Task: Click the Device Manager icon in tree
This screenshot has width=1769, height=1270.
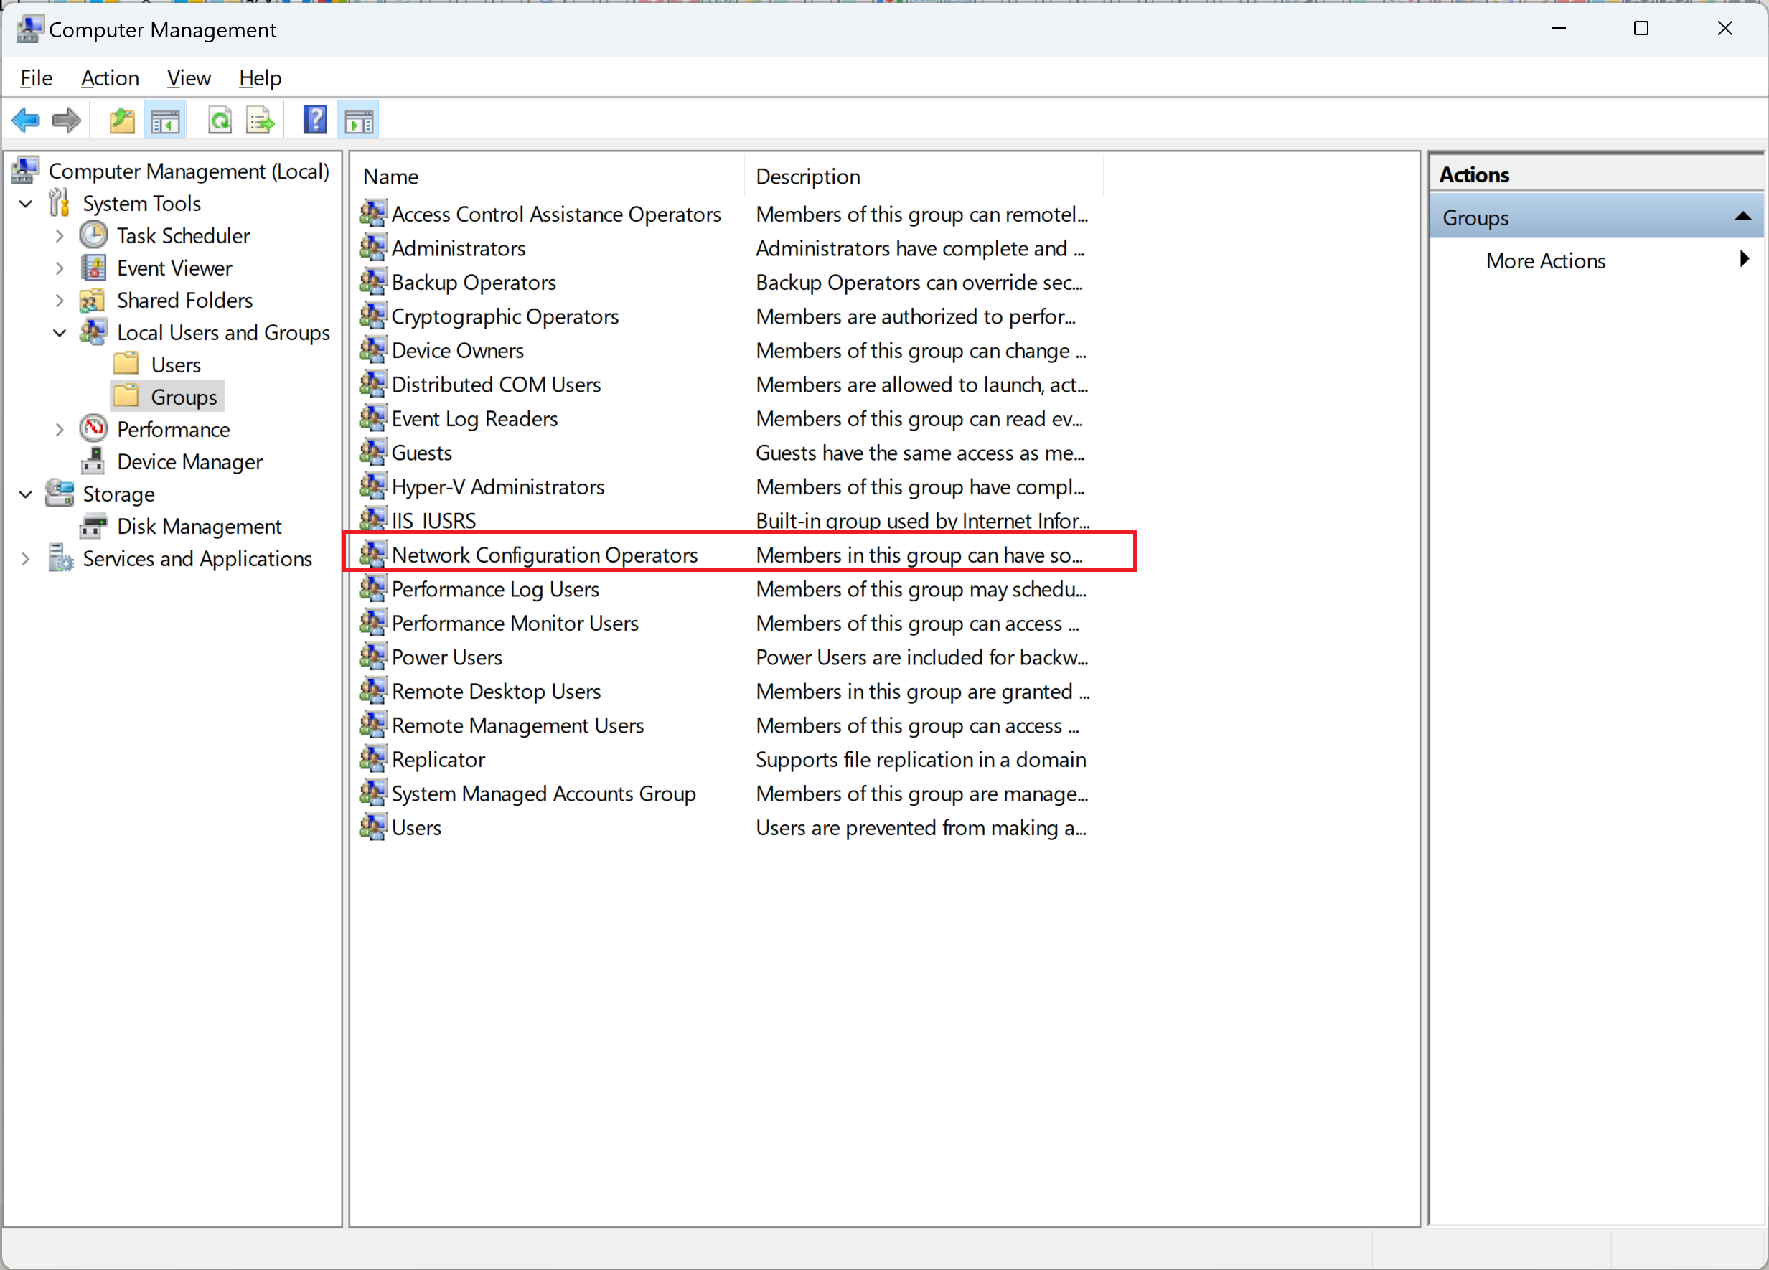Action: point(93,461)
